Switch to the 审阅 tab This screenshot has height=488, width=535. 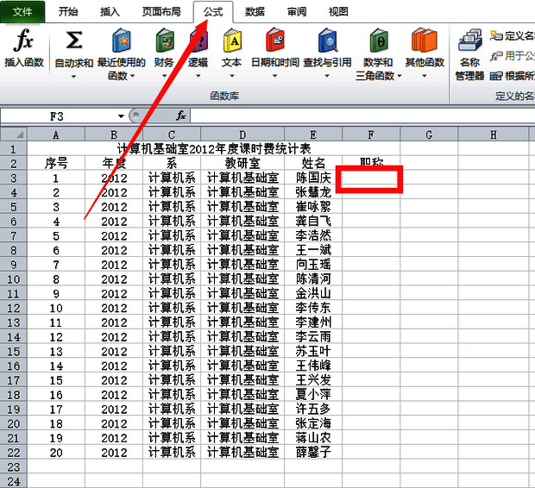coord(297,12)
